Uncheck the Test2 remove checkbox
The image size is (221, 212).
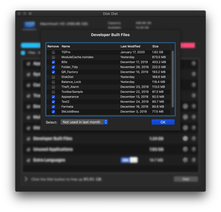53,102
